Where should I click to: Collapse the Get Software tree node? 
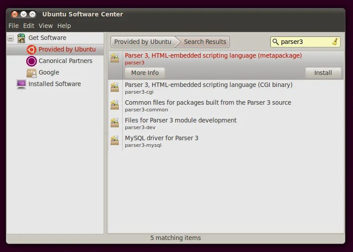click(10, 38)
